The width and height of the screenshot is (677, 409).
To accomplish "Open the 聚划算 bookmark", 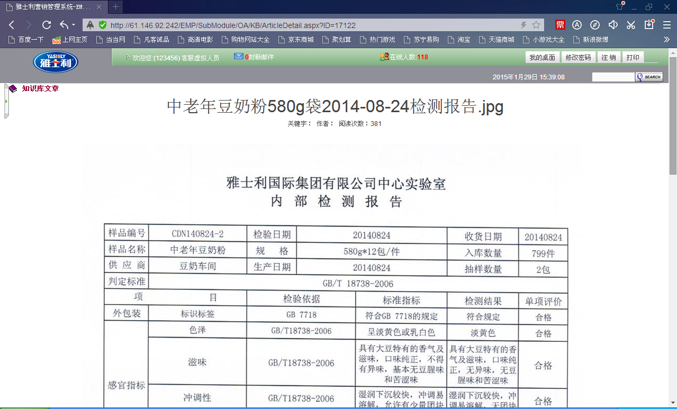I will click(x=337, y=40).
